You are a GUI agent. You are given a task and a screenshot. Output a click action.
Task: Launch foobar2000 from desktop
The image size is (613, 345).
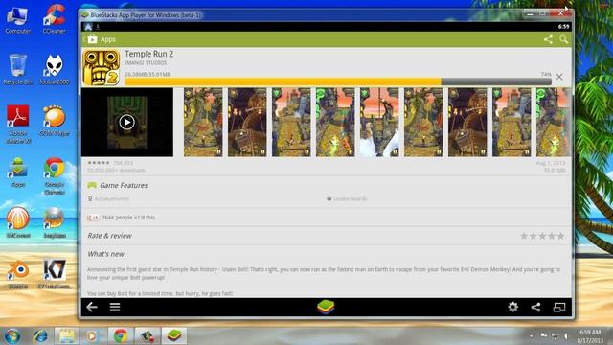pyautogui.click(x=55, y=70)
